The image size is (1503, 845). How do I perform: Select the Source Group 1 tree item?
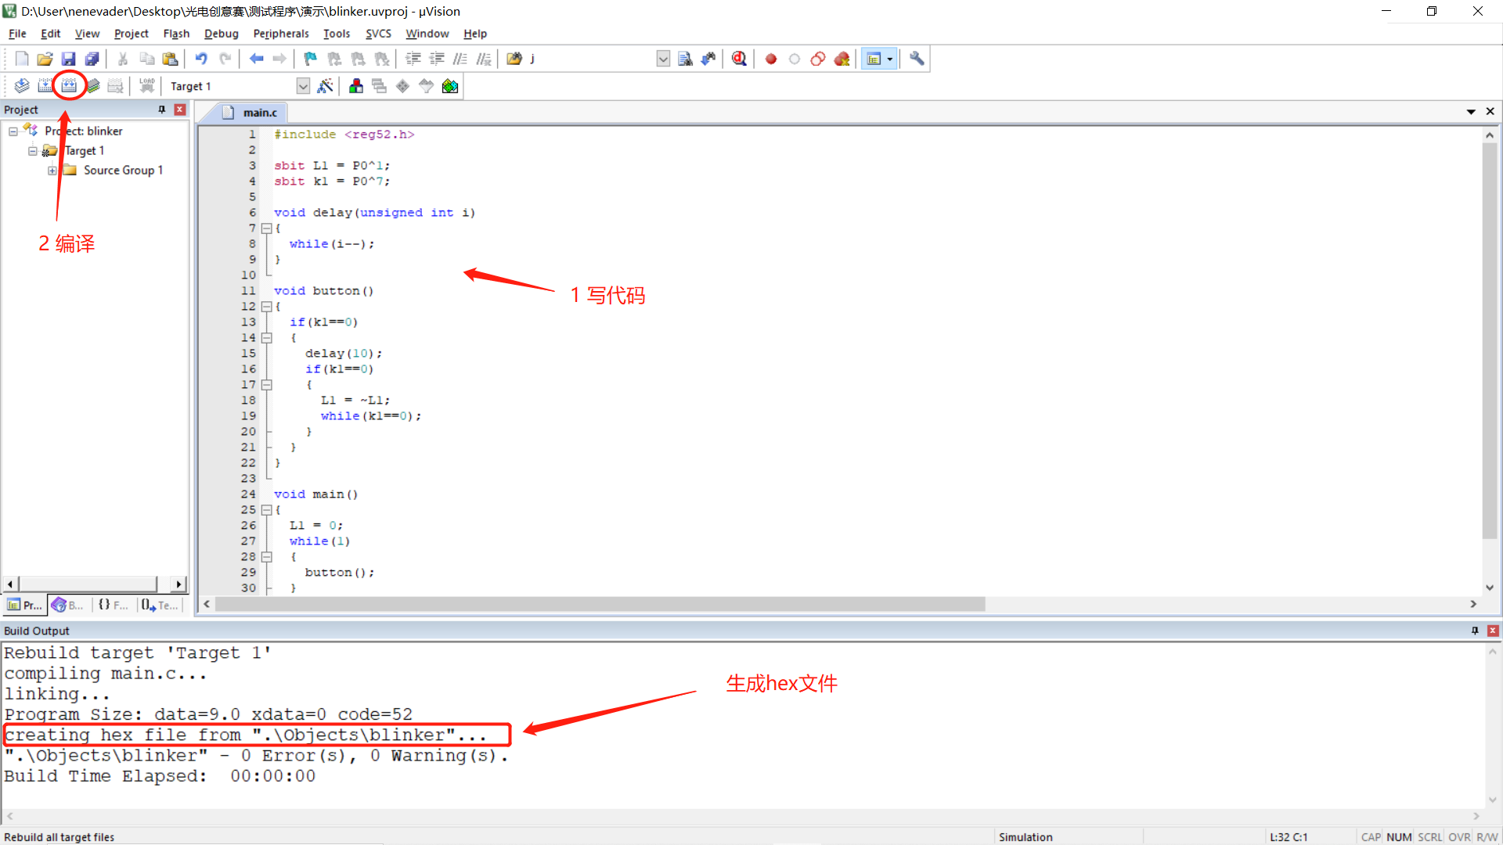click(x=123, y=171)
